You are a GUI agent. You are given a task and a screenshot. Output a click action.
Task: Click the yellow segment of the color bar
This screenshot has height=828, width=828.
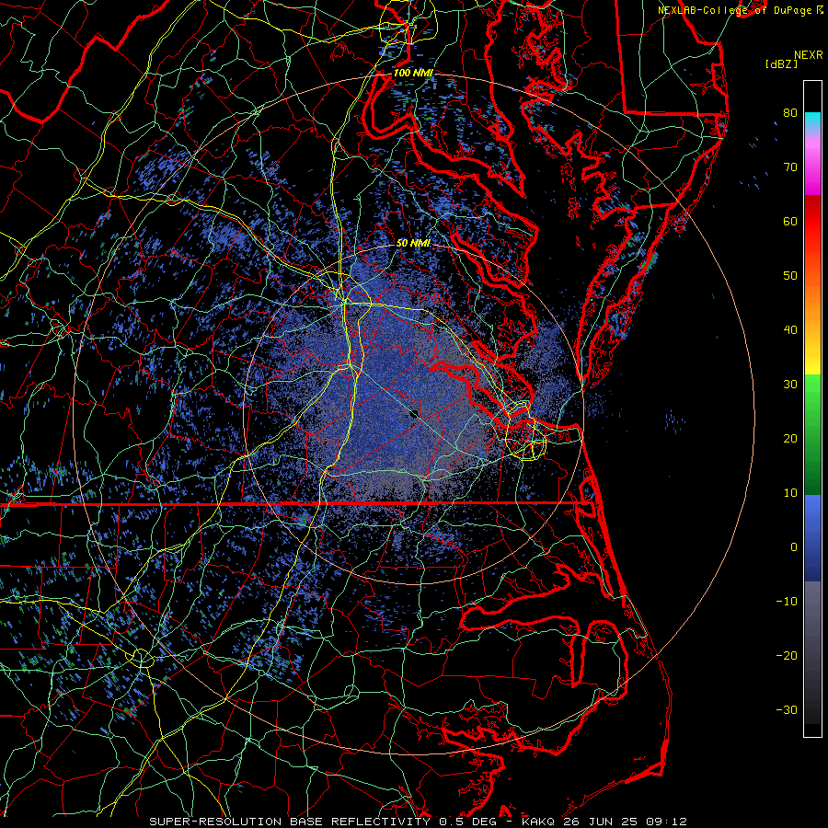click(x=812, y=359)
